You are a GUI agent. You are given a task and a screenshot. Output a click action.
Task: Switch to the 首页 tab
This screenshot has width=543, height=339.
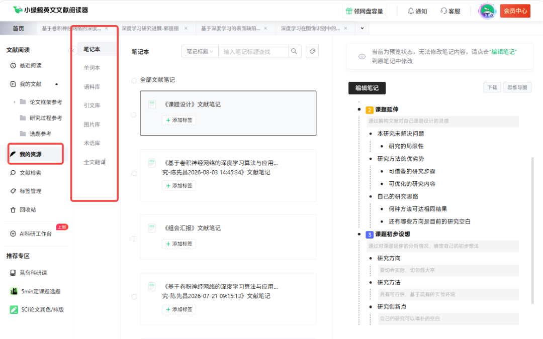tap(19, 28)
